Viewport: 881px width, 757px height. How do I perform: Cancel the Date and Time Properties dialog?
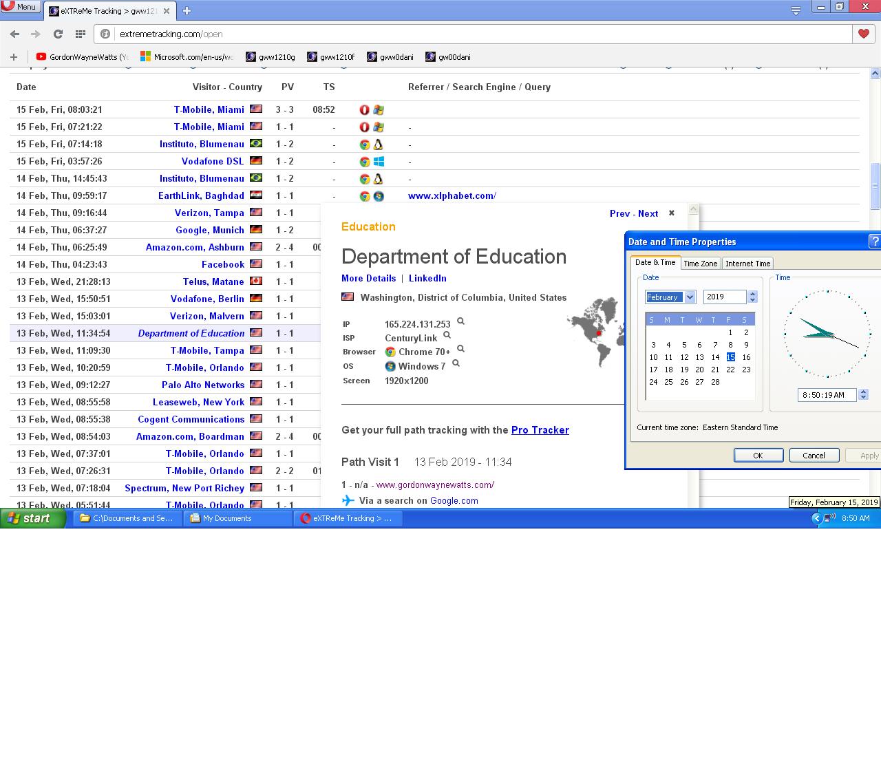pos(814,456)
